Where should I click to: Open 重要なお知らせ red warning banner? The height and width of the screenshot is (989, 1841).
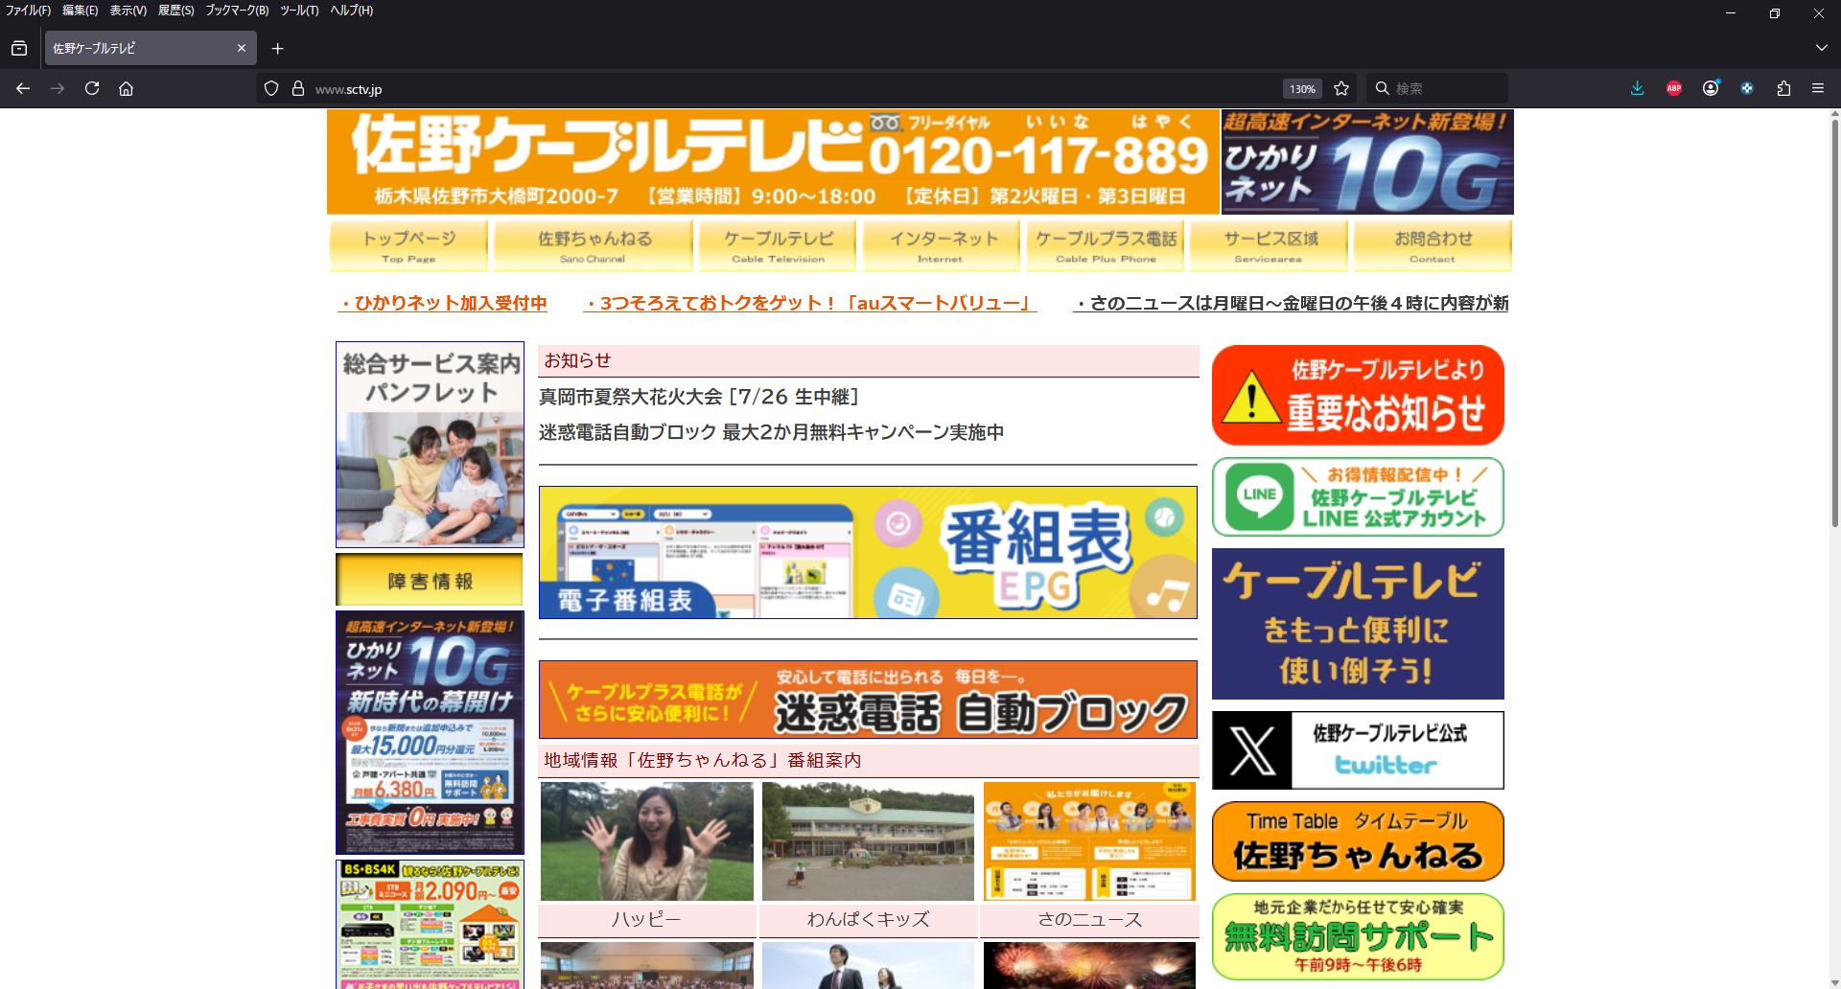pos(1358,395)
